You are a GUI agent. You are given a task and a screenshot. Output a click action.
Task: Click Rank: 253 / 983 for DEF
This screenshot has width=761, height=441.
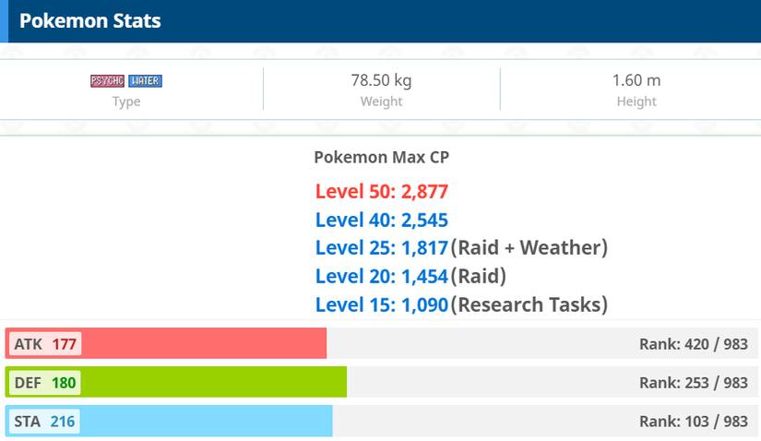click(693, 383)
